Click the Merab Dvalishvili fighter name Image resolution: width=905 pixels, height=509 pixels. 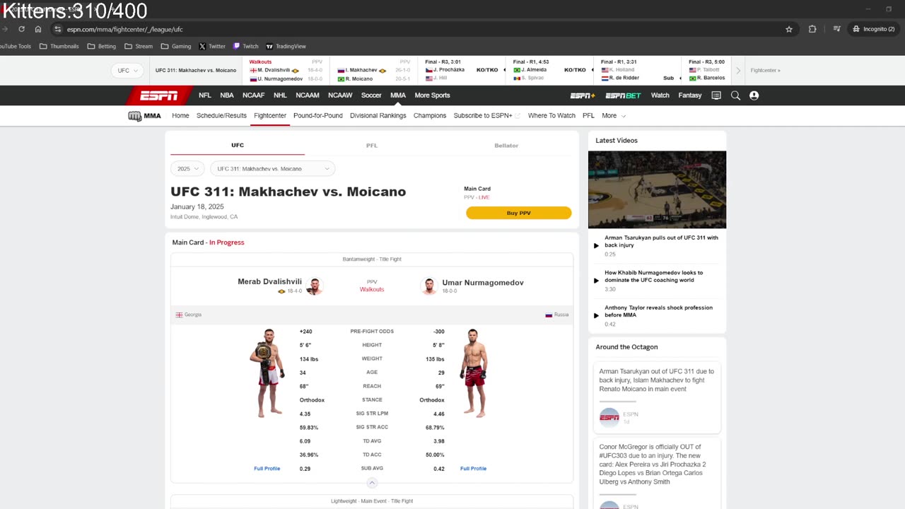coord(269,282)
